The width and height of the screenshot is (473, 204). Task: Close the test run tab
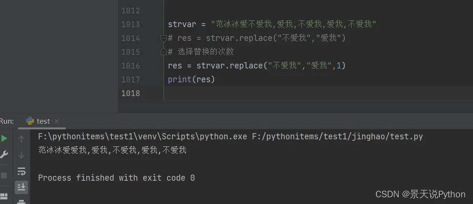tap(56, 121)
